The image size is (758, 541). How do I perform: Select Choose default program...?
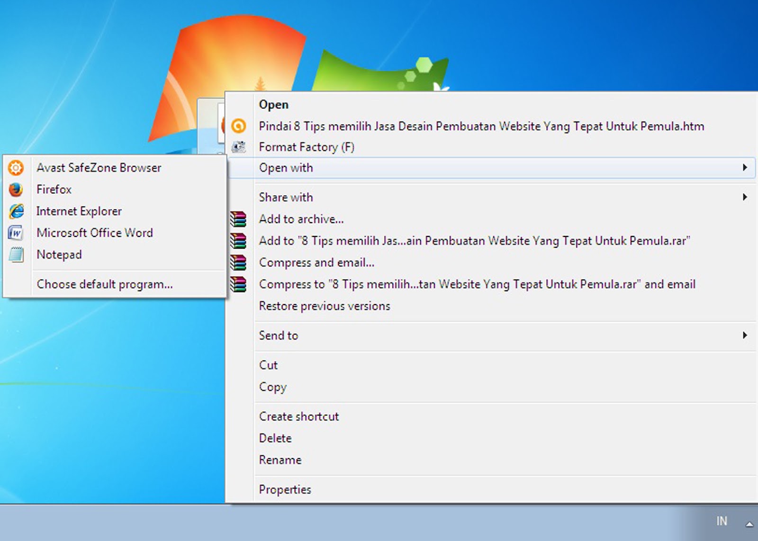[x=115, y=284]
